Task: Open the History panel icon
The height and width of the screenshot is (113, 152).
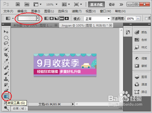Action: point(128,32)
